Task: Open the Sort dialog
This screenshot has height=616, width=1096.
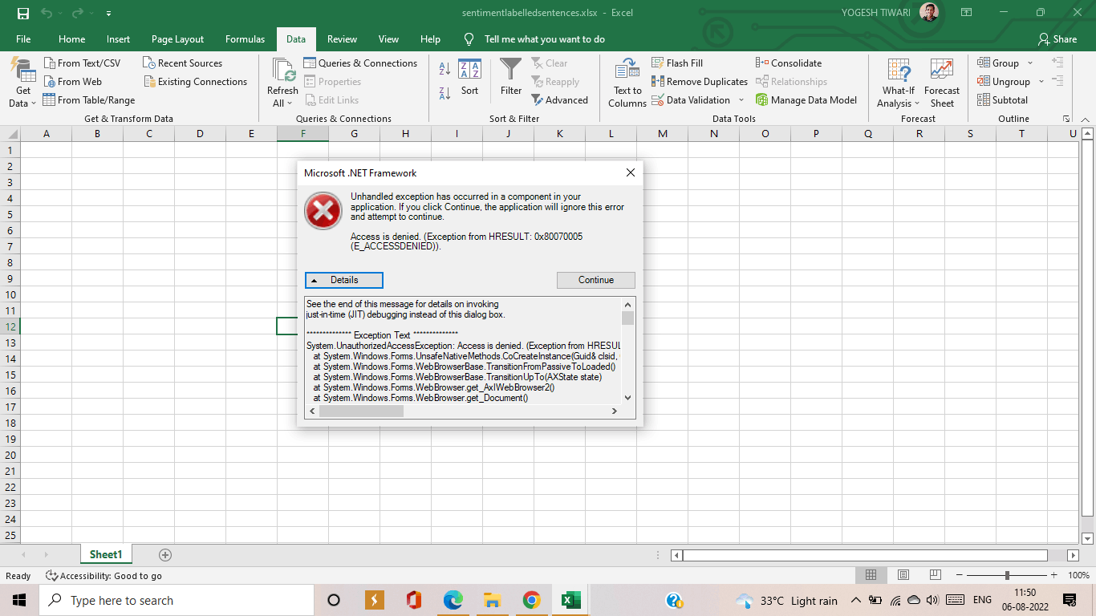Action: point(469,78)
